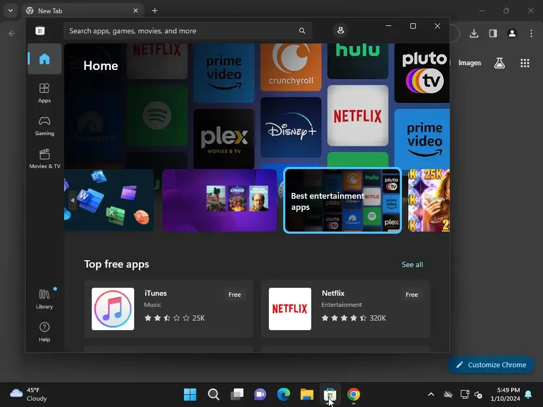This screenshot has height=407, width=543.
Task: Open Best entertainment apps card
Action: (343, 200)
